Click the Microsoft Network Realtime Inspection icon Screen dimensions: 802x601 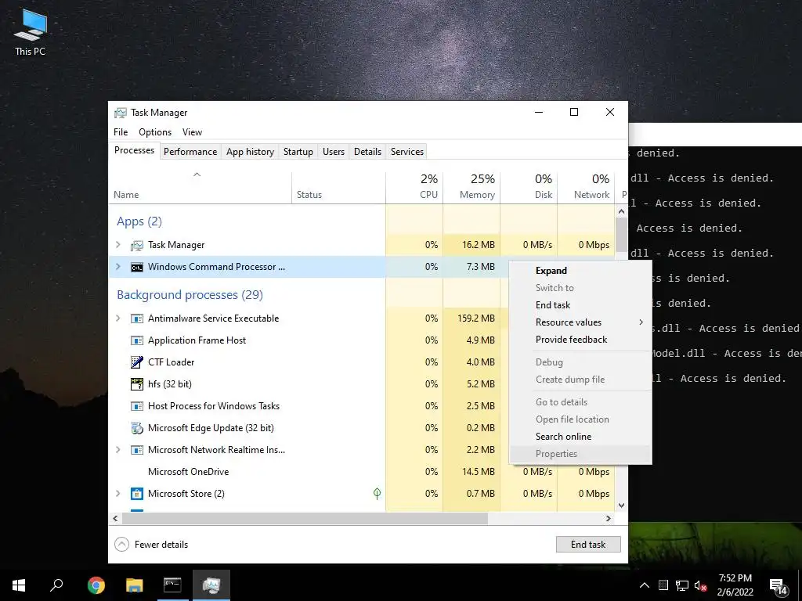click(x=136, y=450)
